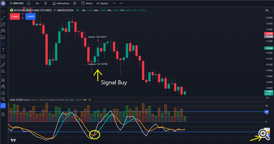Click the blue buy button 114870

pos(30,16)
